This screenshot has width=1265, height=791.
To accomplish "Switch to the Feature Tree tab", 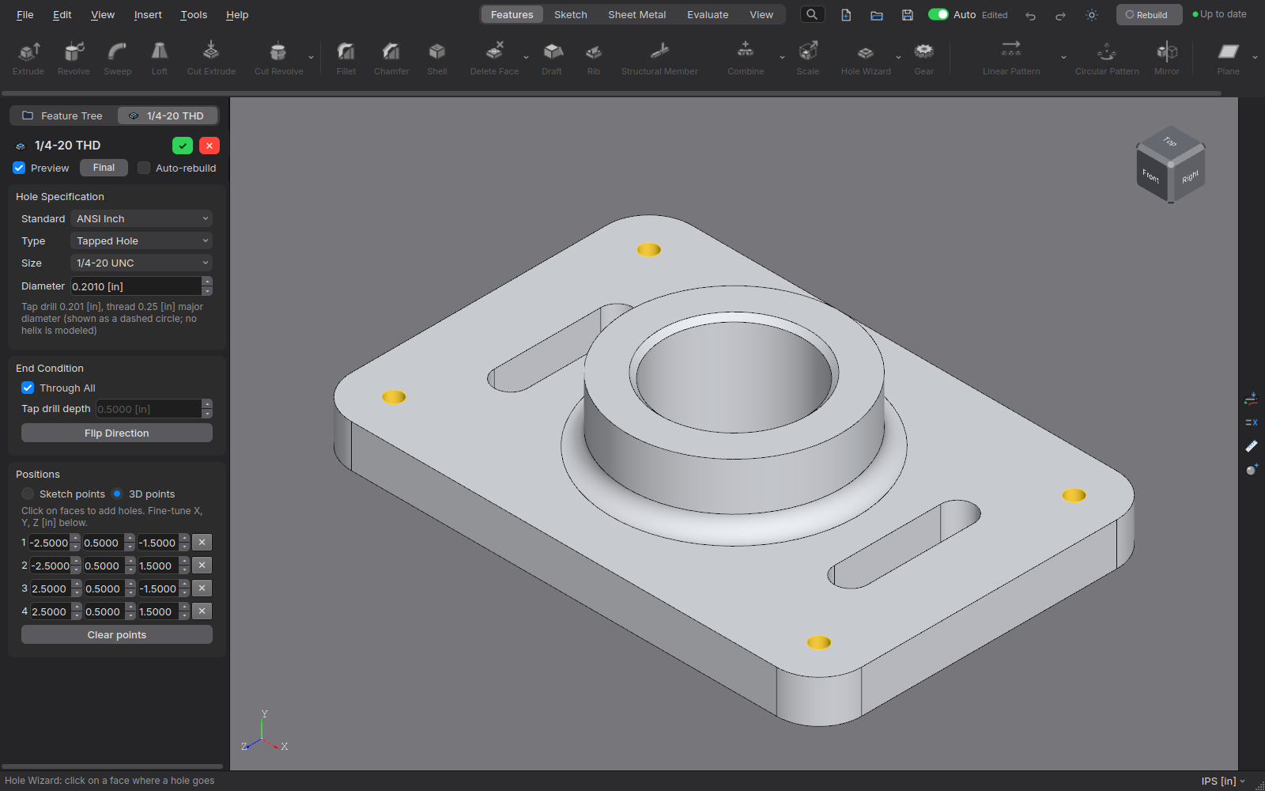I will click(x=63, y=115).
